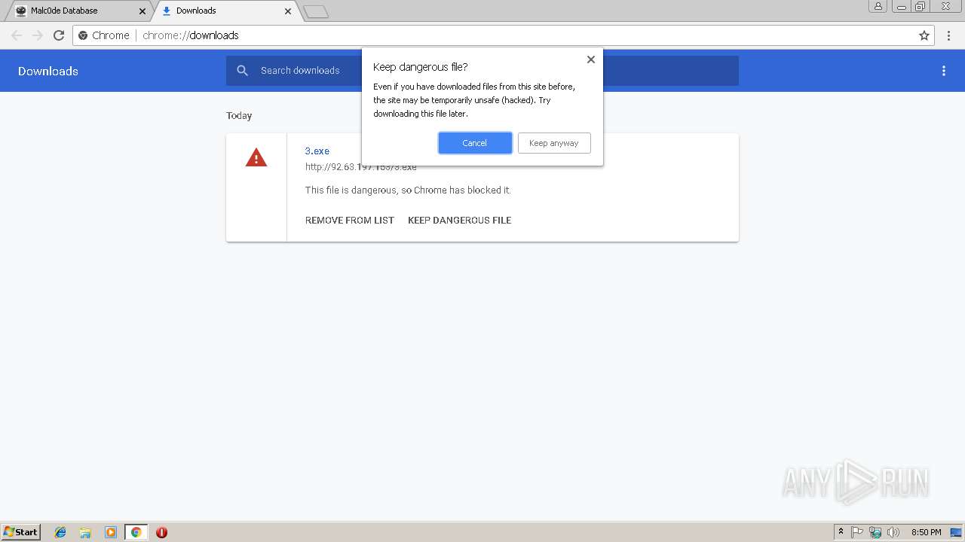Open the Windows Start menu
Image resolution: width=965 pixels, height=542 pixels.
pos(21,532)
